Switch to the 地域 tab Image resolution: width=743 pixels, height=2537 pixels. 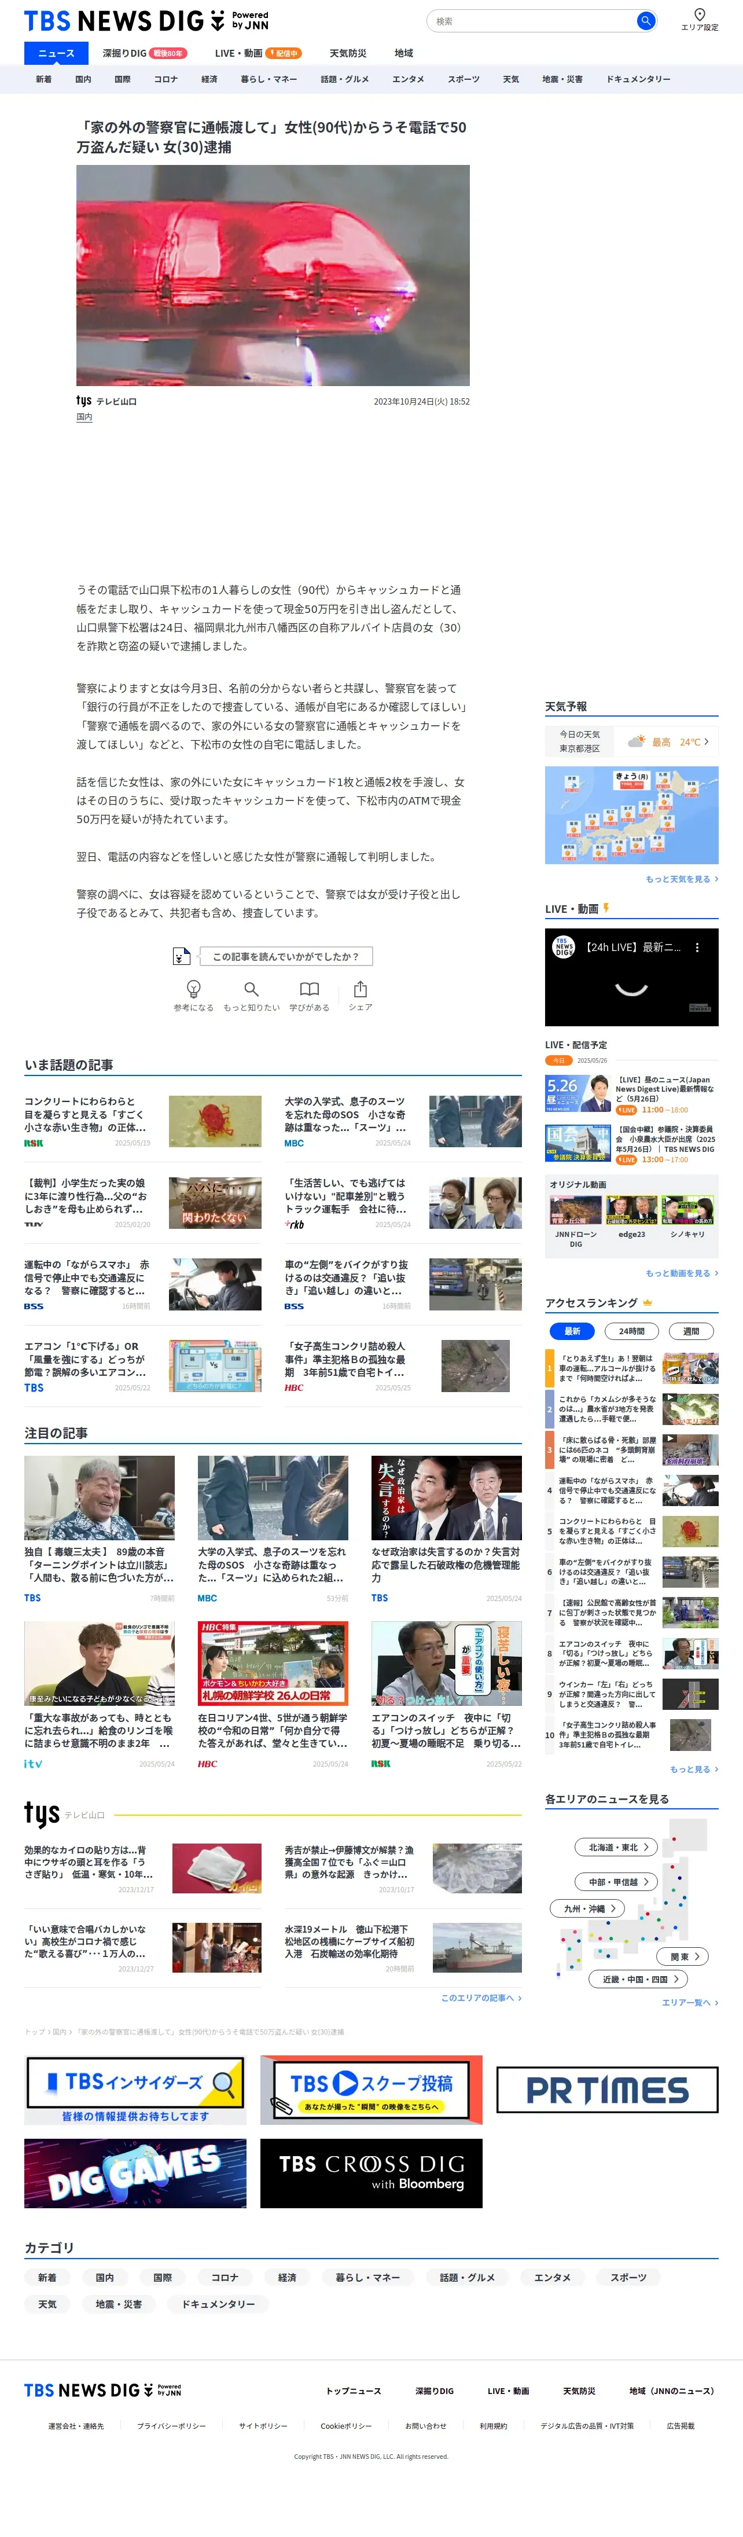tap(403, 53)
